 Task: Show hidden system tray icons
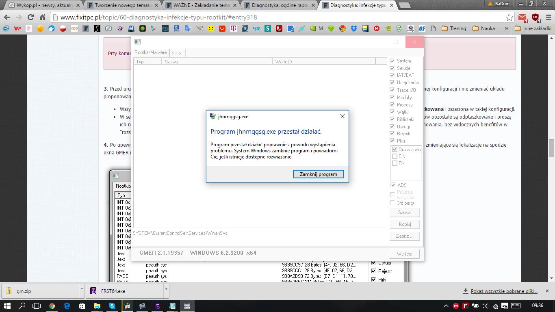446,305
